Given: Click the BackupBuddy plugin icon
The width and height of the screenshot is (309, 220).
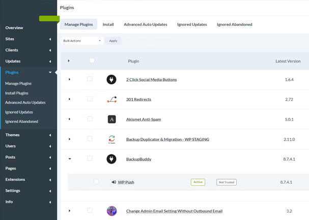Looking at the screenshot, I should (x=111, y=159).
